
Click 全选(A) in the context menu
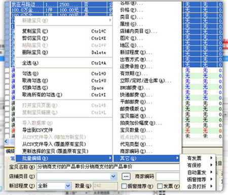[x=64, y=63]
